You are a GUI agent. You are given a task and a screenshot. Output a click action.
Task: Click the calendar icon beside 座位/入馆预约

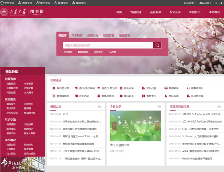coord(99,88)
